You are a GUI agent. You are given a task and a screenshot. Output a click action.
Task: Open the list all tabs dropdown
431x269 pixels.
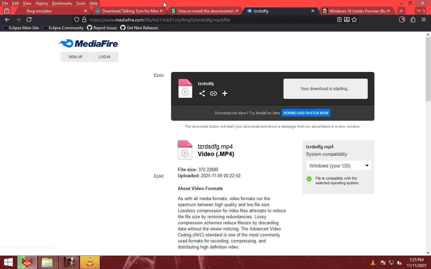click(x=421, y=11)
